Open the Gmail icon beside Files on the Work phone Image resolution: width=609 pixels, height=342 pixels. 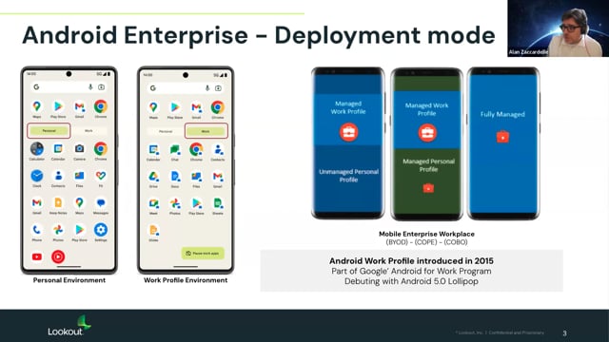pos(218,177)
